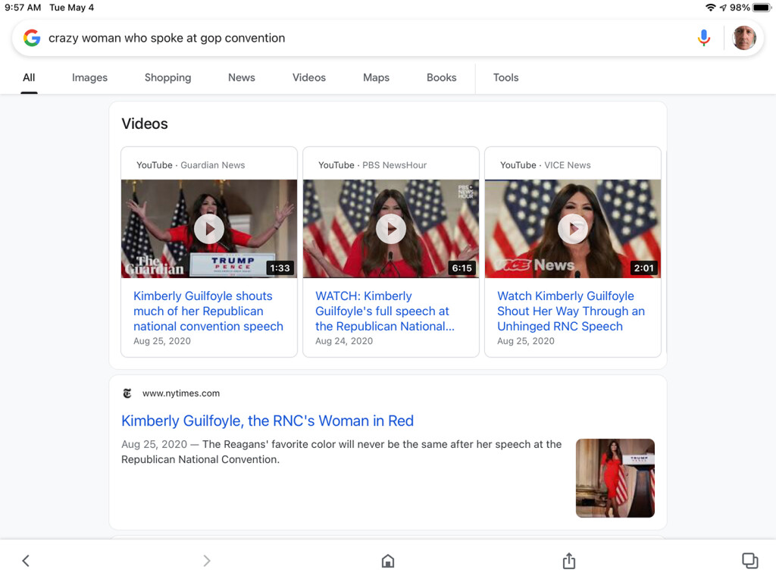This screenshot has height=582, width=776.
Task: Click the 'YouTube · Guardian News' source label
Action: click(190, 165)
